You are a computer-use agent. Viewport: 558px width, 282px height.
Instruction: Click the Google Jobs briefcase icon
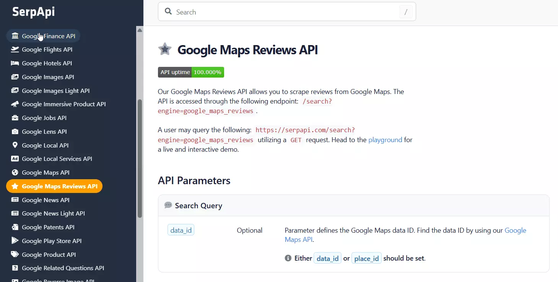[15, 118]
